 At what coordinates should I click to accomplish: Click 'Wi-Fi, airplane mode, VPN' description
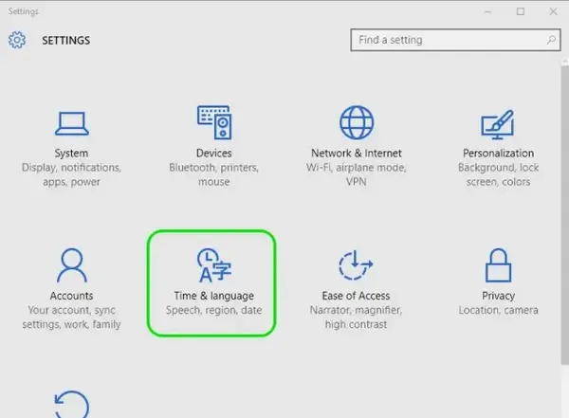click(x=357, y=174)
